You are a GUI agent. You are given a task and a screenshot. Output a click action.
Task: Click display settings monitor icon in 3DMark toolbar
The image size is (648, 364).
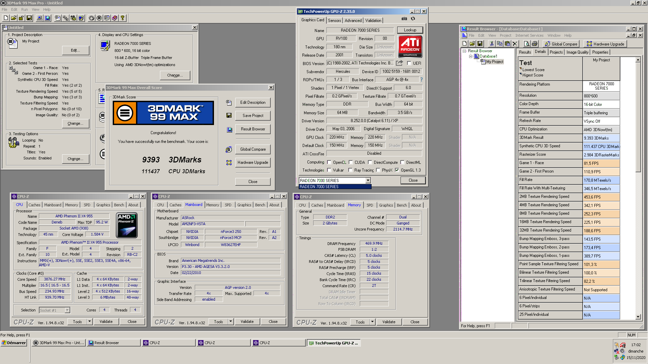(x=81, y=18)
